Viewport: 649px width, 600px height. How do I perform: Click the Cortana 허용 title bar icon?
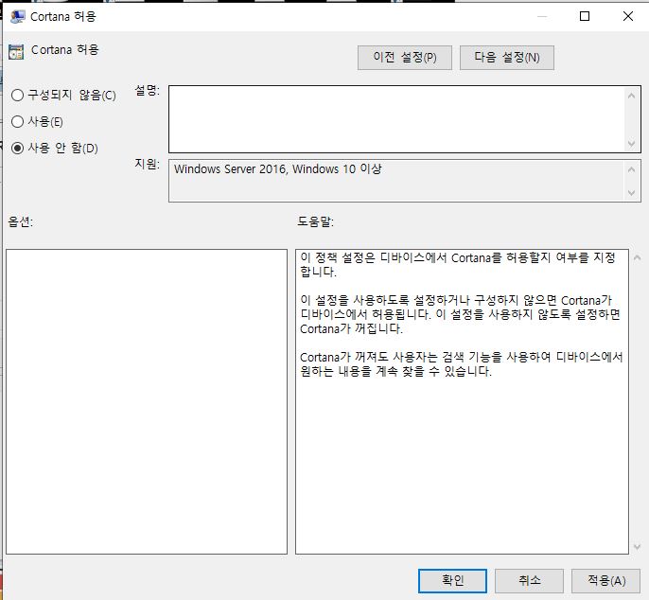click(17, 17)
